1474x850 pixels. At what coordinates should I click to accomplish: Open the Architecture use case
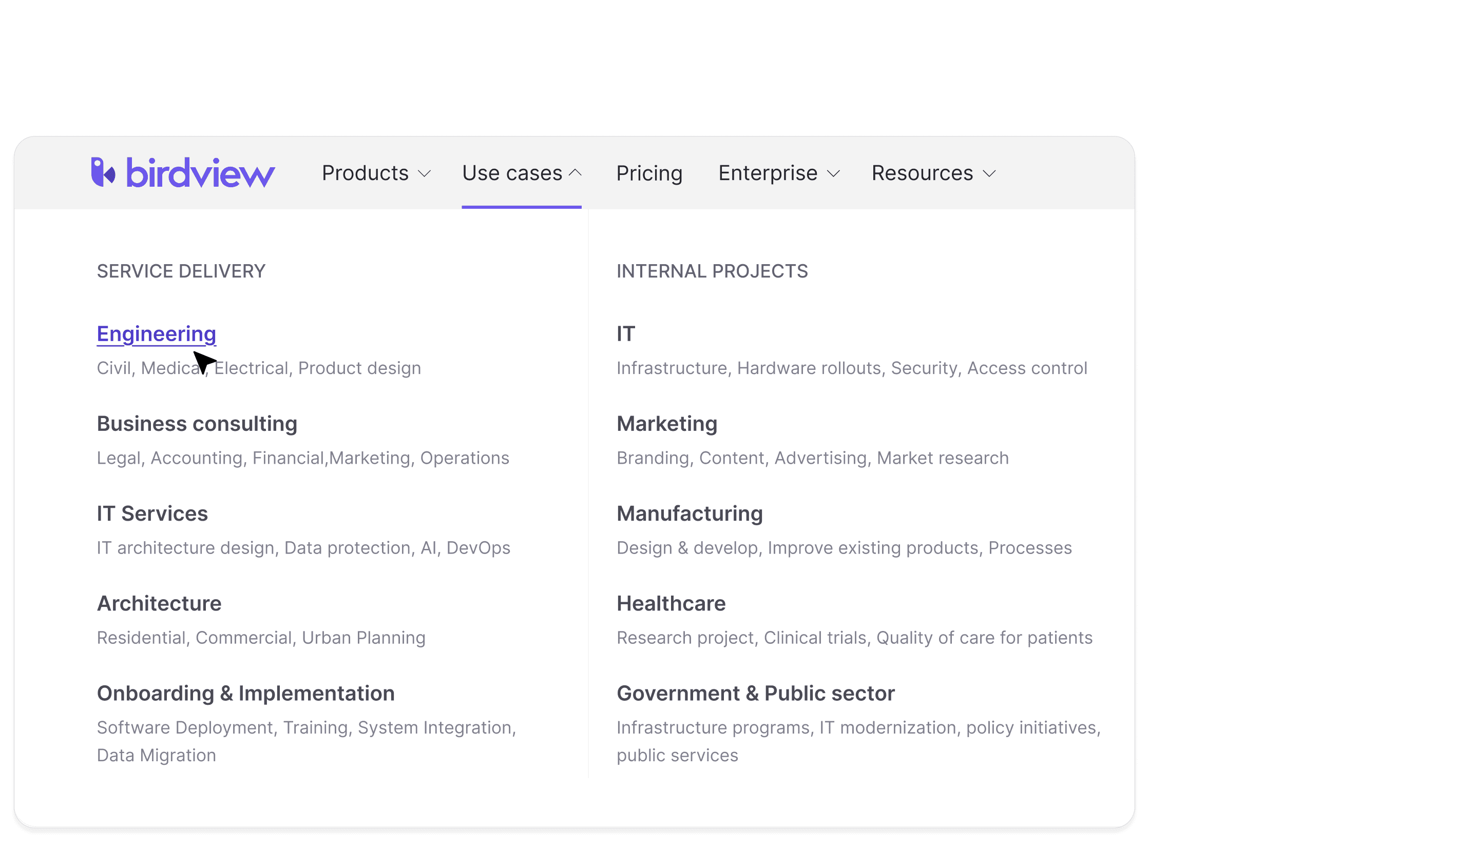pos(159,604)
